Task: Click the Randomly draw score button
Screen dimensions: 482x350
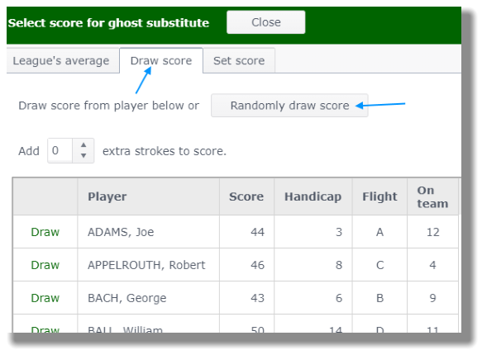Action: (289, 106)
